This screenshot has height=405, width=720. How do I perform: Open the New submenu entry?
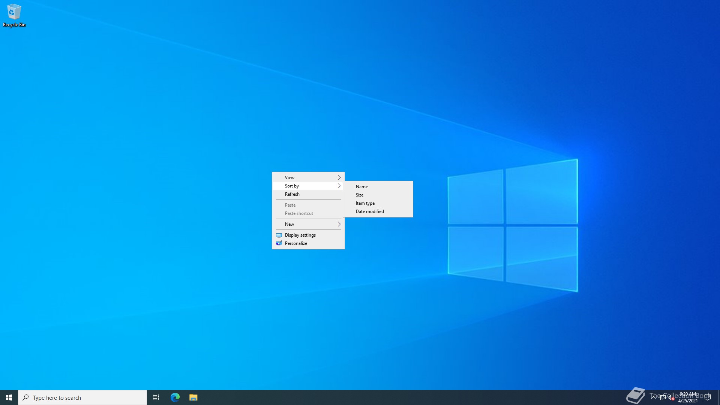point(308,224)
